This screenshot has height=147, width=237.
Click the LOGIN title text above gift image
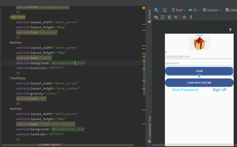pos(199,35)
